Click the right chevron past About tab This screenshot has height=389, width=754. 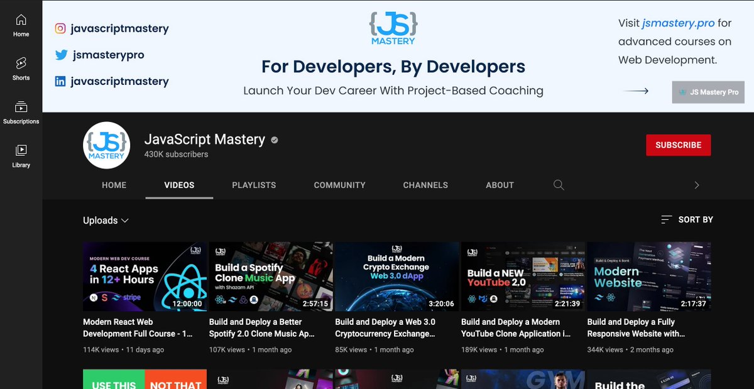(x=696, y=185)
